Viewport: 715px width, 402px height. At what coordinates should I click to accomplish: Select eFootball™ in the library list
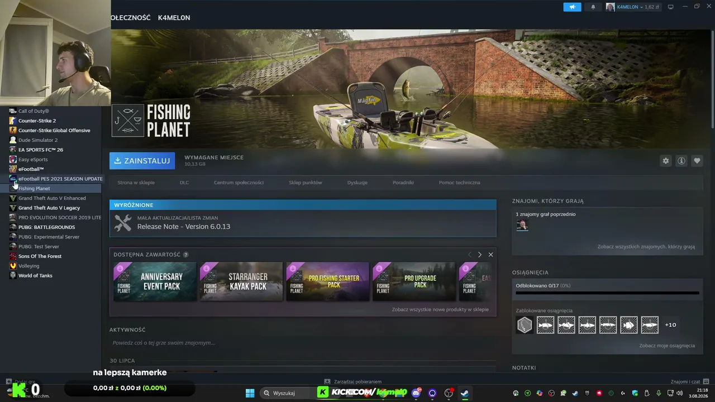coord(31,169)
